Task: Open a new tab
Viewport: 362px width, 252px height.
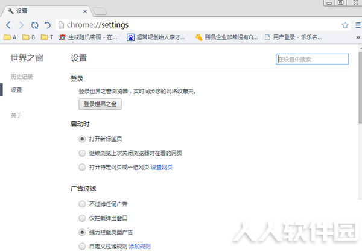Action: [100, 11]
